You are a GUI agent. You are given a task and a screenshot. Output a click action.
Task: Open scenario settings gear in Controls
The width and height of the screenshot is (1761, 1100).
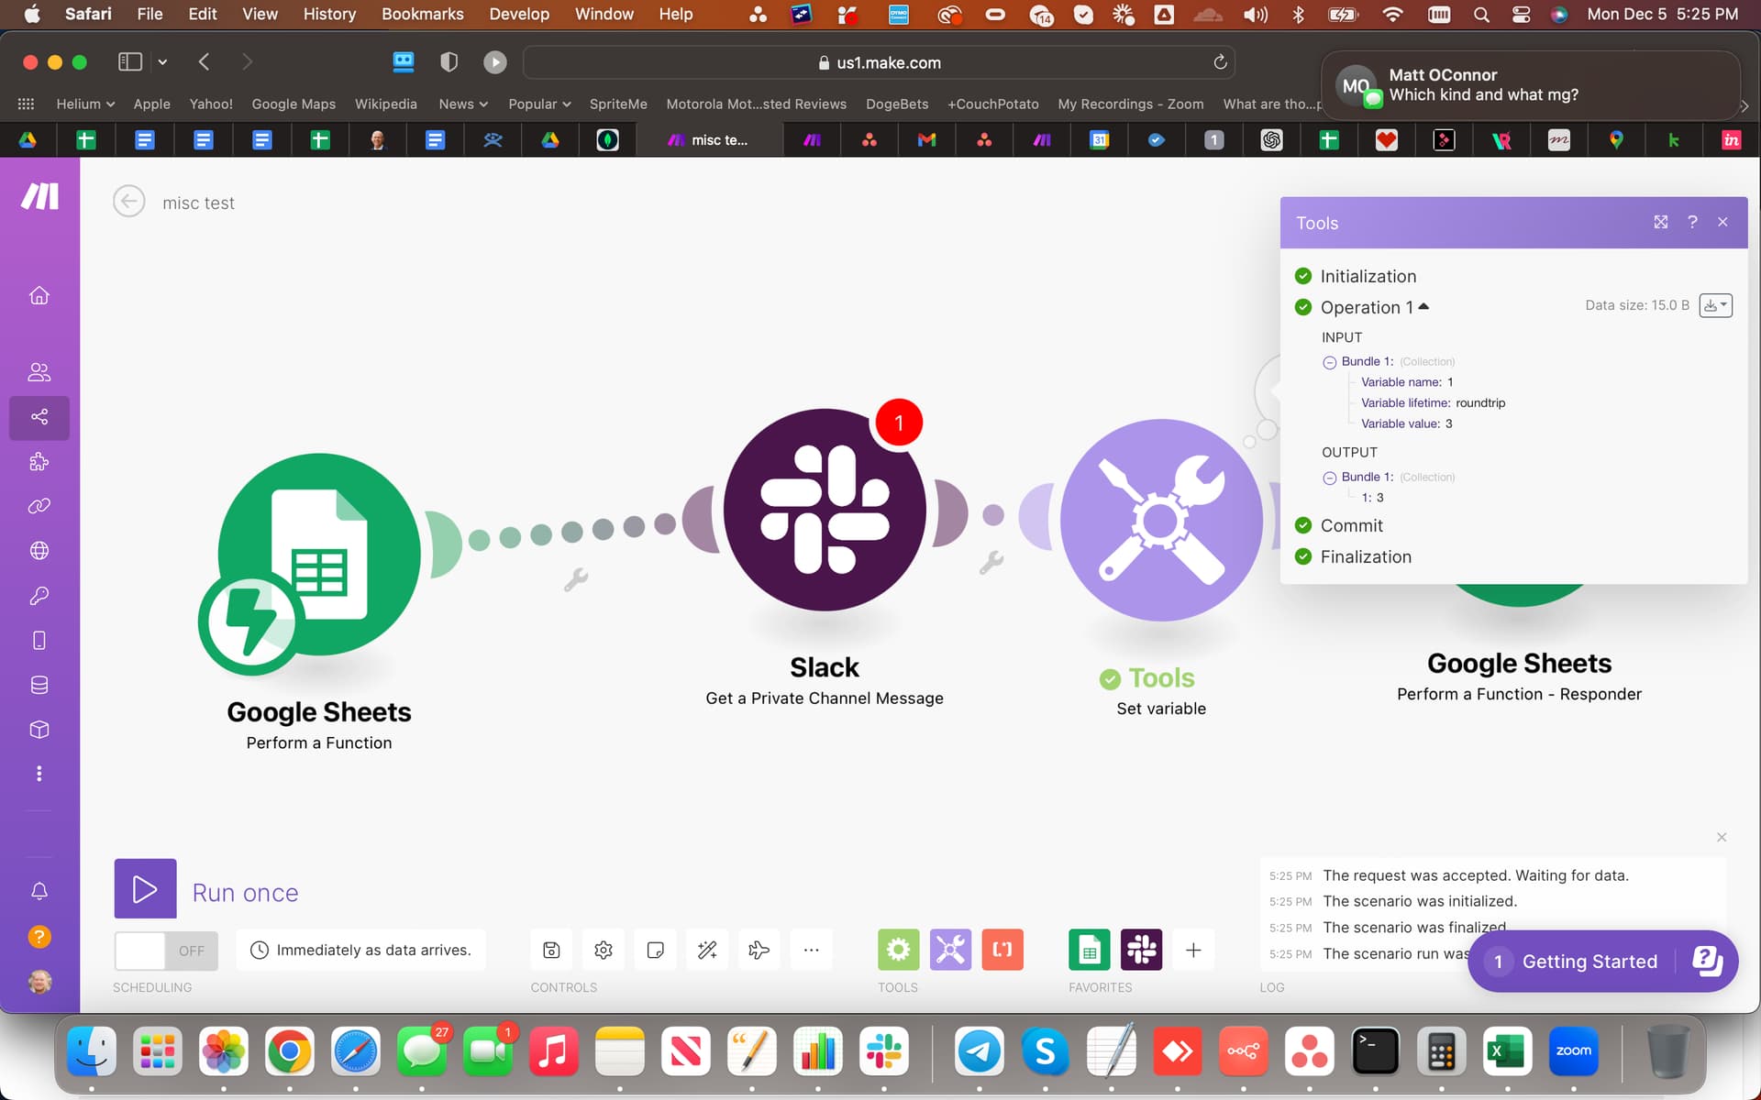pos(603,950)
